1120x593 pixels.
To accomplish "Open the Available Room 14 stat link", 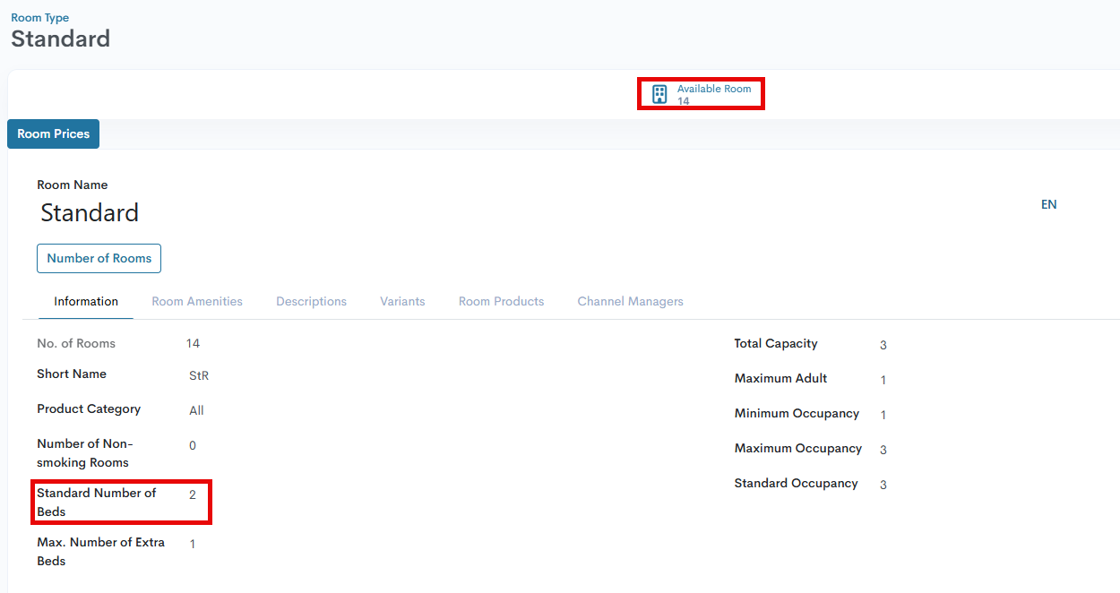I will click(x=713, y=95).
